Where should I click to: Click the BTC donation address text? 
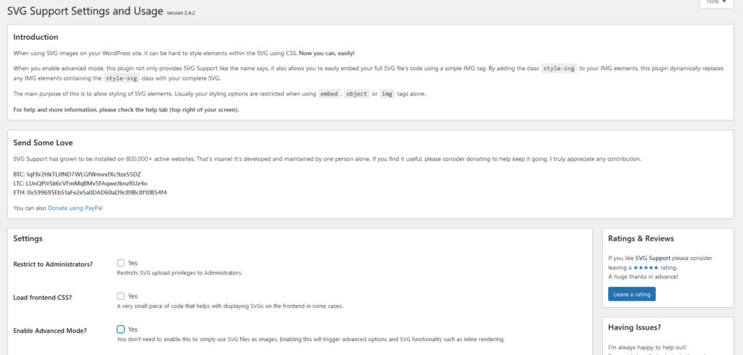pos(83,174)
